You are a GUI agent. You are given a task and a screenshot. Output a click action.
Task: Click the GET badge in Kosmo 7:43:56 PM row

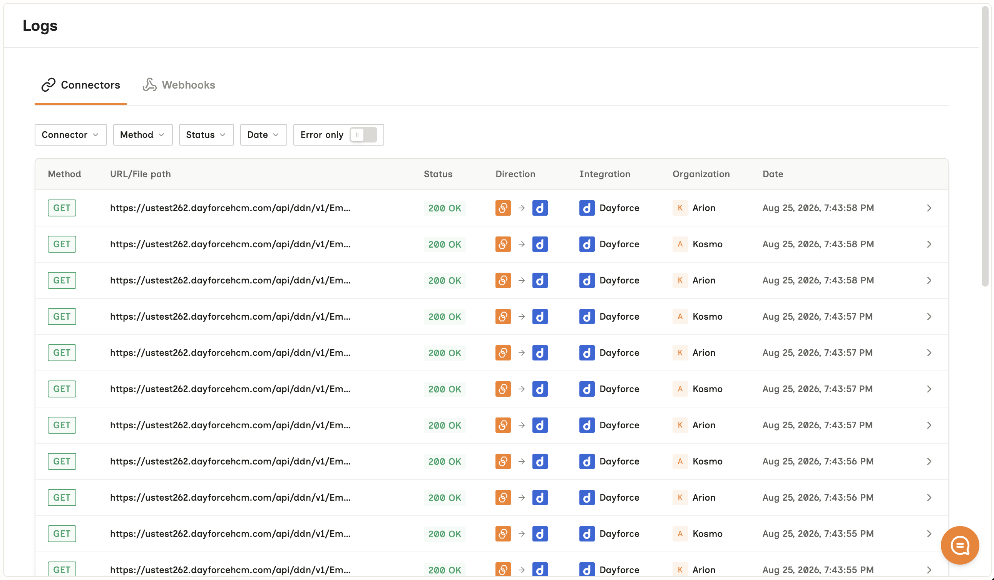pos(62,462)
